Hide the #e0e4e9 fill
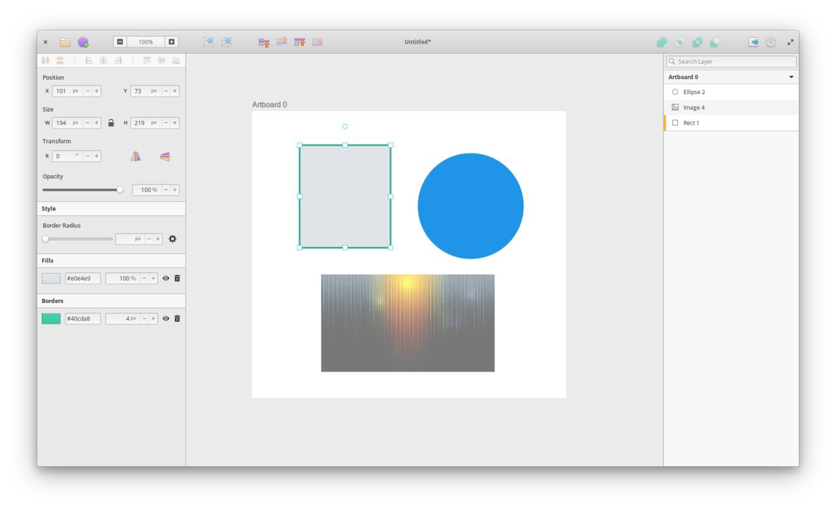 (x=166, y=278)
